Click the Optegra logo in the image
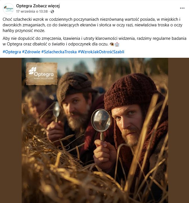The height and width of the screenshot is (203, 189). point(42,74)
